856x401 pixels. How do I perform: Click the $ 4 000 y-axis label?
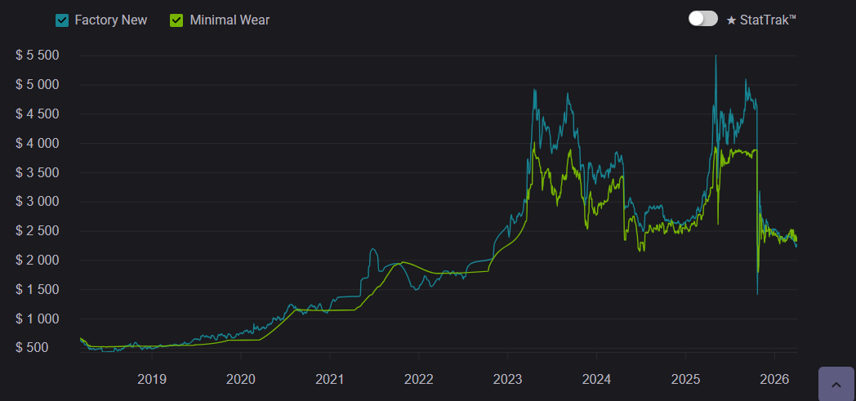[38, 143]
